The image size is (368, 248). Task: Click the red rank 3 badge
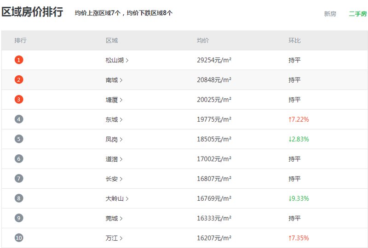pos(19,99)
